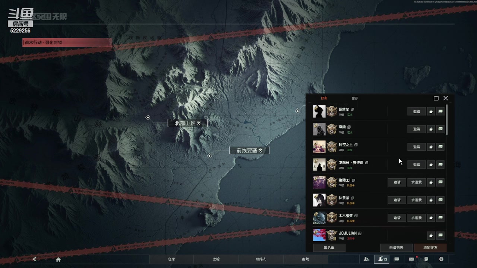Go back with the left arrow icon
This screenshot has height=268, width=477.
tap(34, 259)
